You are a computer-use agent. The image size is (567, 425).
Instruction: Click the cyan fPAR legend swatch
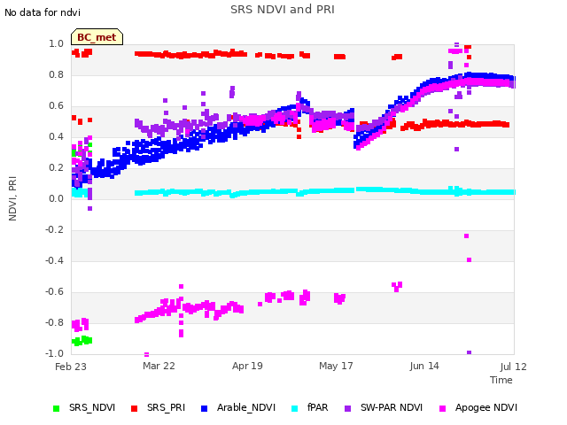pos(295,408)
